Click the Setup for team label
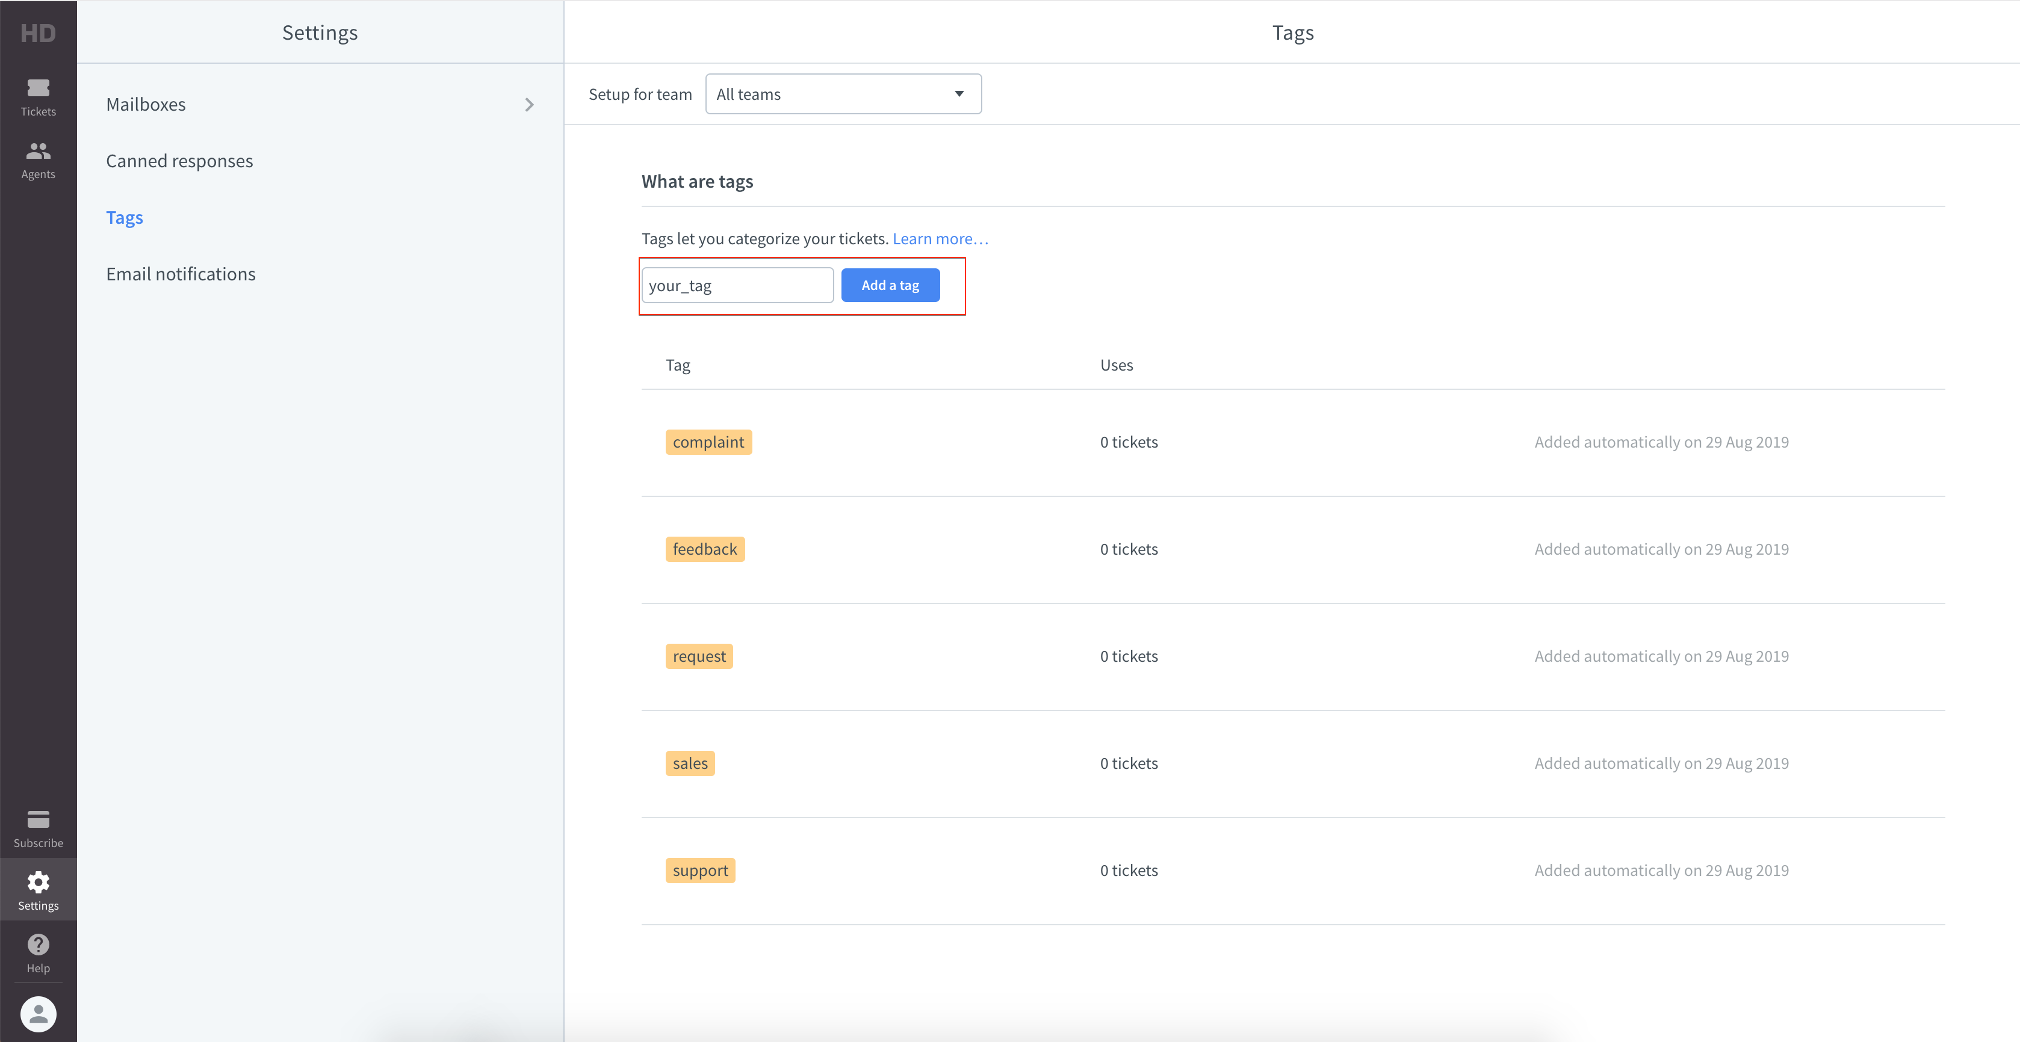The image size is (2020, 1042). click(640, 94)
